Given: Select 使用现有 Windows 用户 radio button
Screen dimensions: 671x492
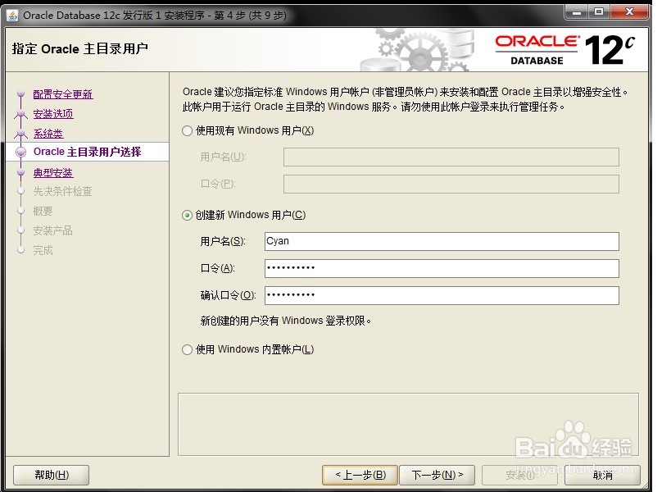Looking at the screenshot, I should point(187,130).
